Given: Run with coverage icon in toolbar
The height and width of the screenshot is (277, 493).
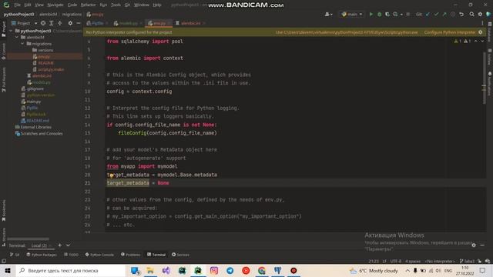Looking at the screenshot, I should click(x=387, y=14).
